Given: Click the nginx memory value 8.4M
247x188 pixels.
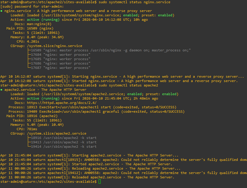Looking at the screenshot, I should pos(31,37).
